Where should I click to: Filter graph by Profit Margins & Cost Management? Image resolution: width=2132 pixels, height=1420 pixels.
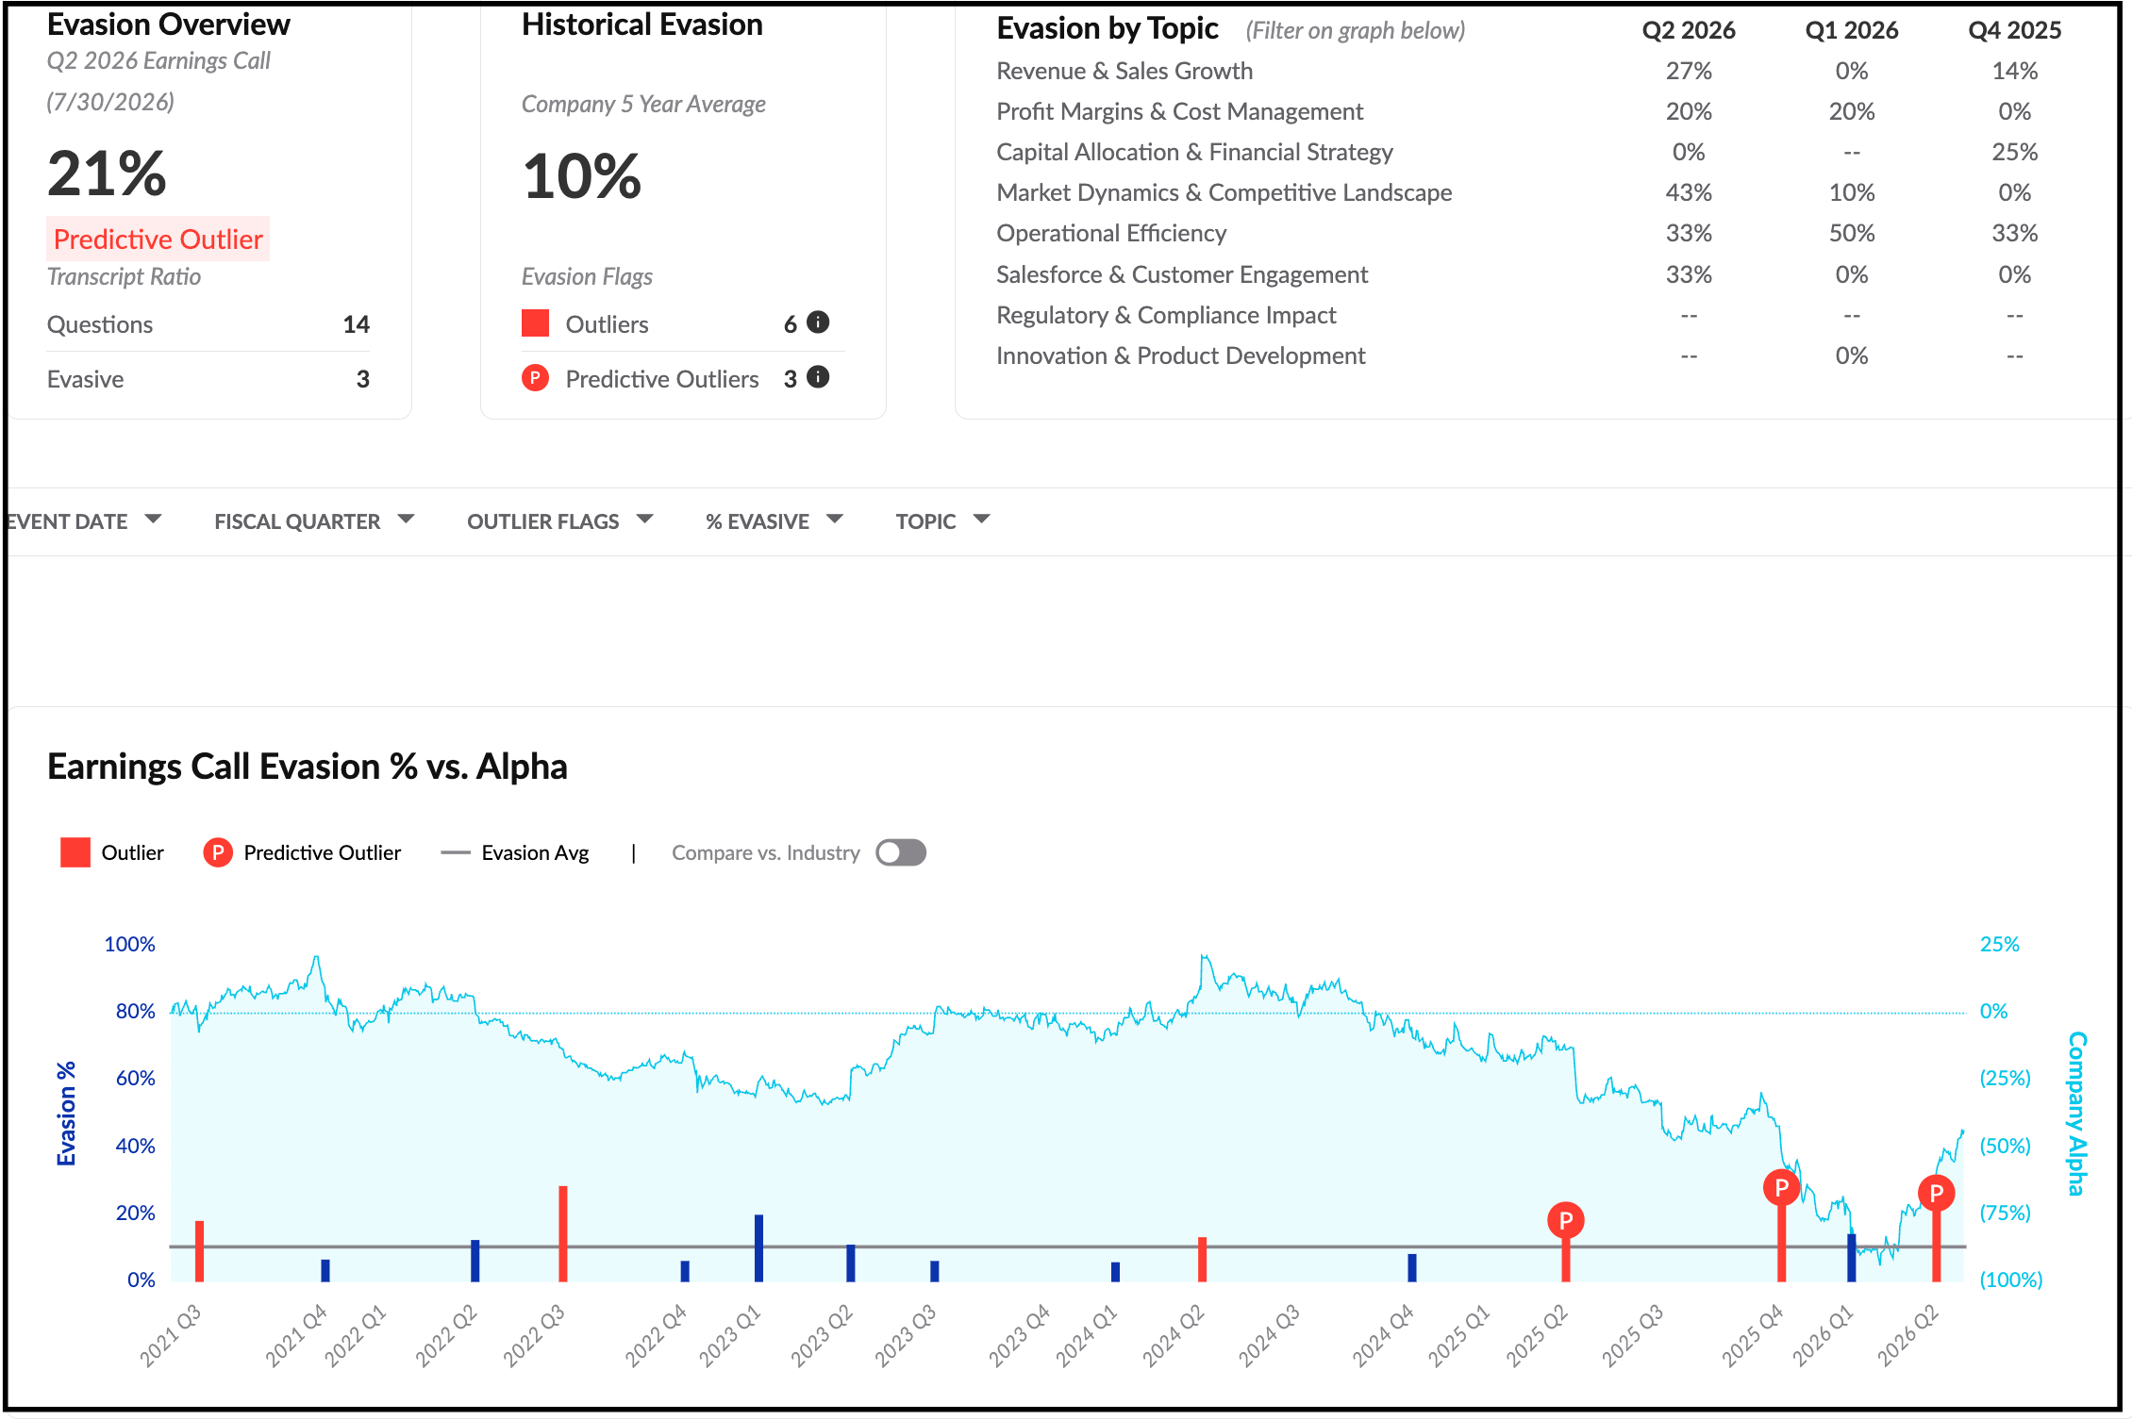1179,111
